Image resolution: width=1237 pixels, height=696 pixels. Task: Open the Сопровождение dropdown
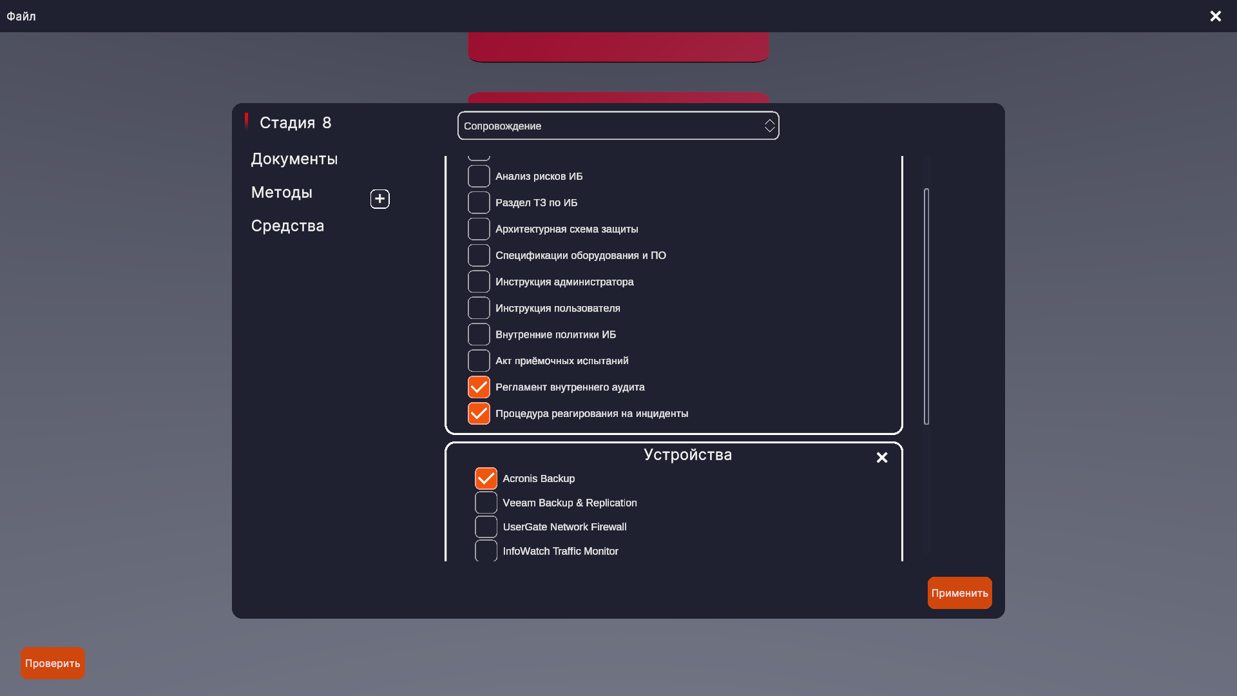tap(617, 126)
